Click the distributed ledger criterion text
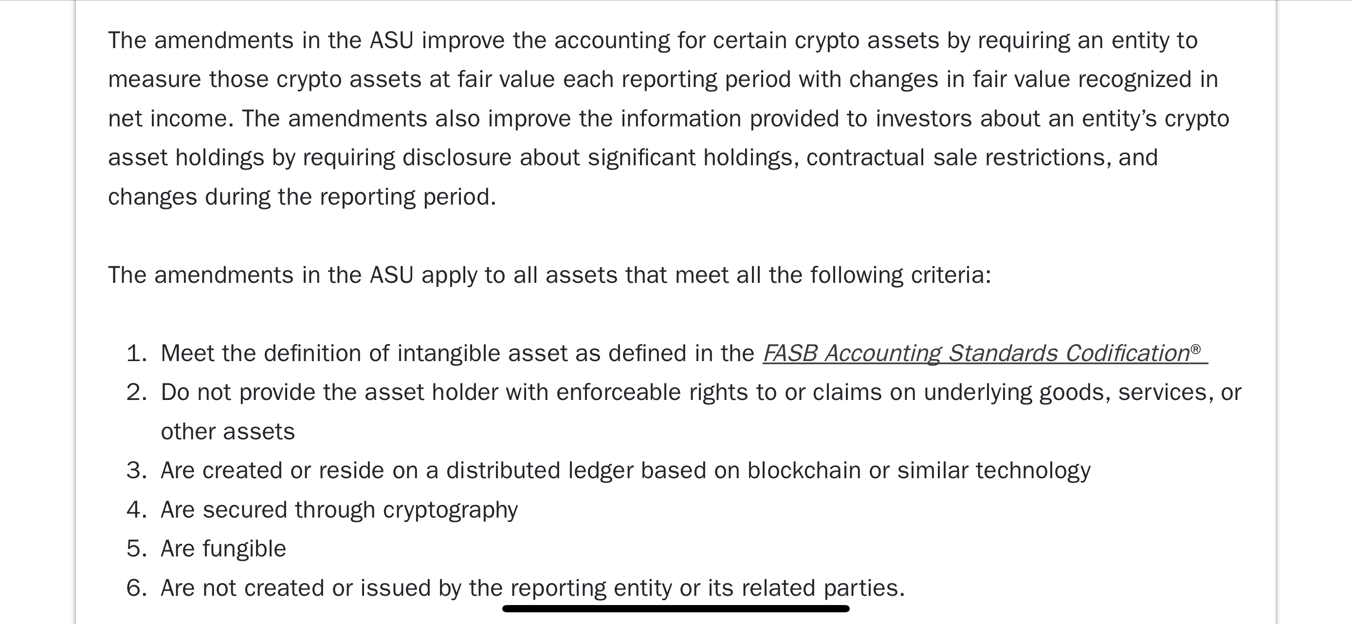This screenshot has width=1352, height=624. coord(625,470)
